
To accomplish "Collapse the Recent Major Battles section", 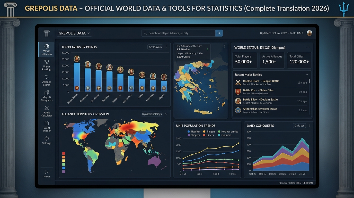I will tap(307, 75).
